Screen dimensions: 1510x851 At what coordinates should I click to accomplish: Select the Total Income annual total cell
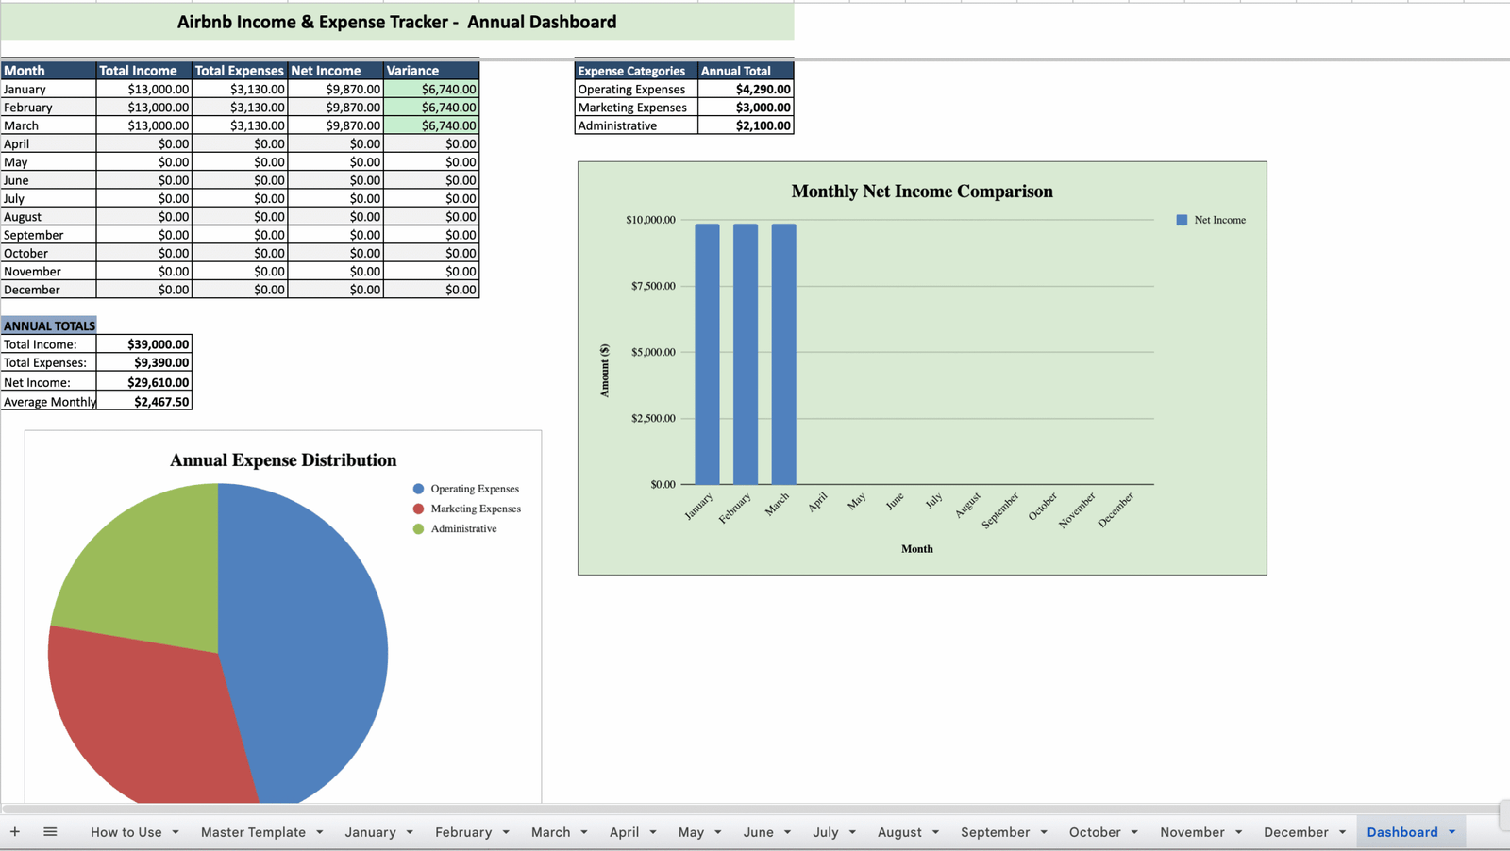[x=144, y=344]
